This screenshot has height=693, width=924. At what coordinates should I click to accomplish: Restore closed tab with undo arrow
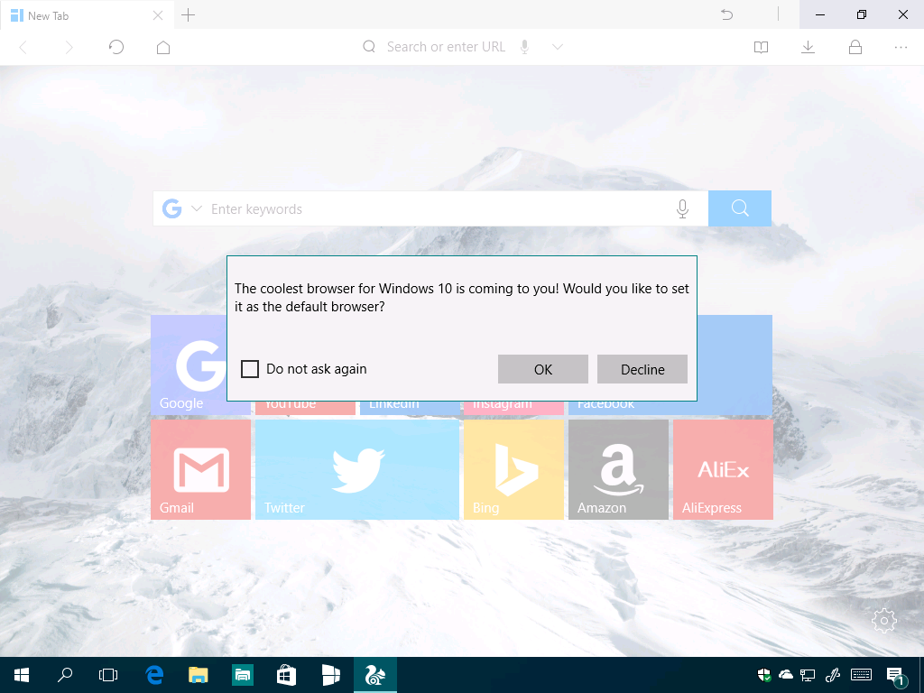(x=727, y=15)
